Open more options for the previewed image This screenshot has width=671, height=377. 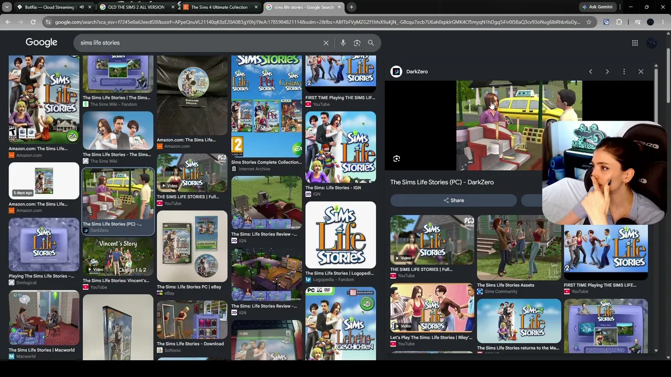click(624, 72)
